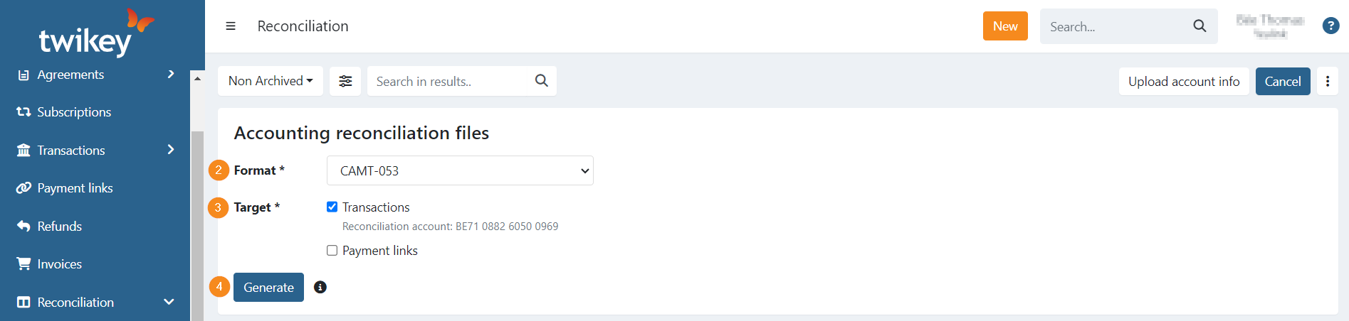The image size is (1349, 321).
Task: Enable the Payment links checkbox
Action: coord(332,250)
